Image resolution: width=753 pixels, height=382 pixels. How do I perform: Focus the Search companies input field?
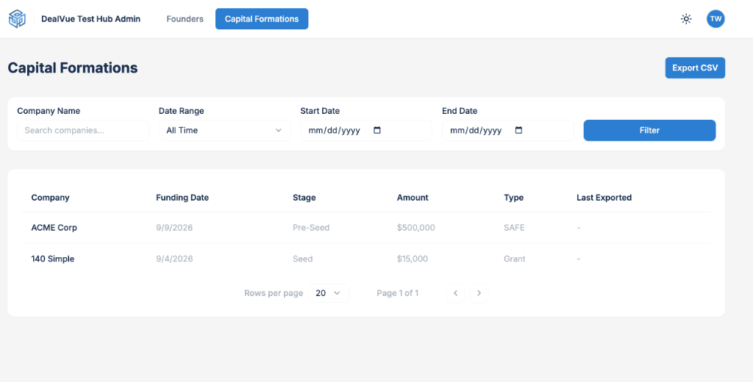[x=83, y=130]
